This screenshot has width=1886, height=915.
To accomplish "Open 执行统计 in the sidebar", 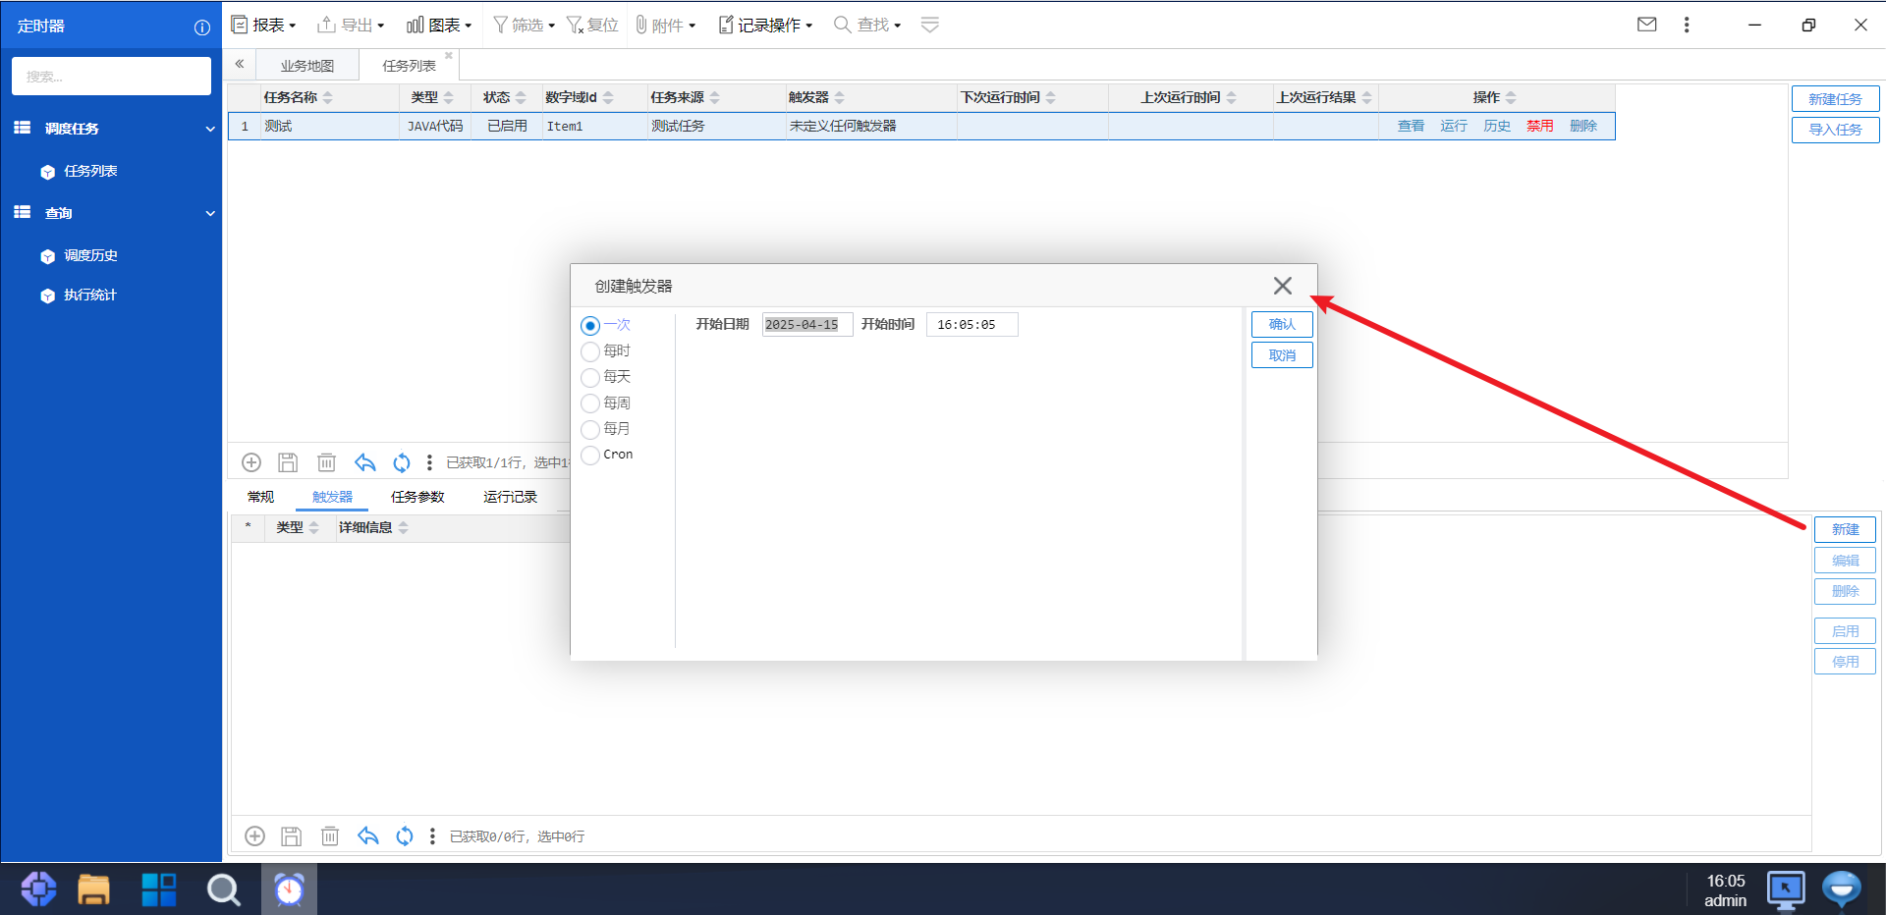I will (90, 295).
